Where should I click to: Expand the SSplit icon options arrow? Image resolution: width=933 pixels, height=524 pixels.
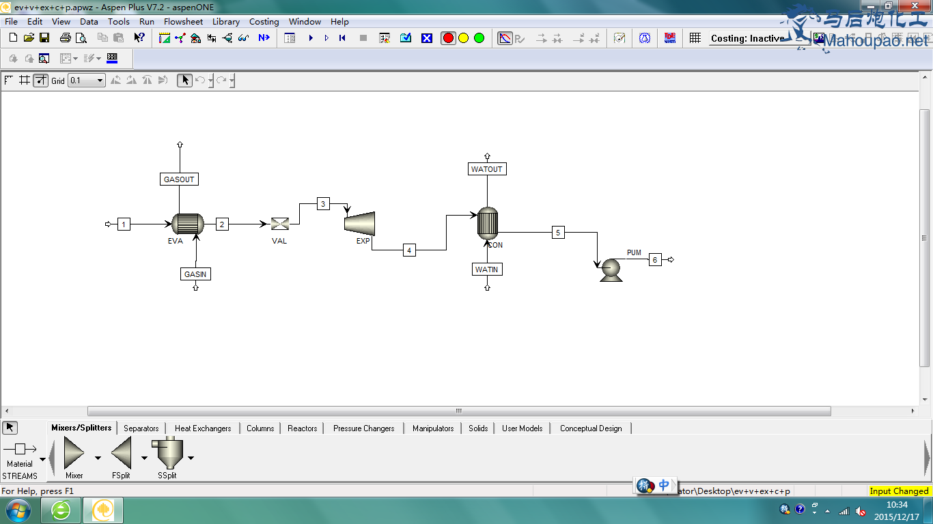pos(191,458)
